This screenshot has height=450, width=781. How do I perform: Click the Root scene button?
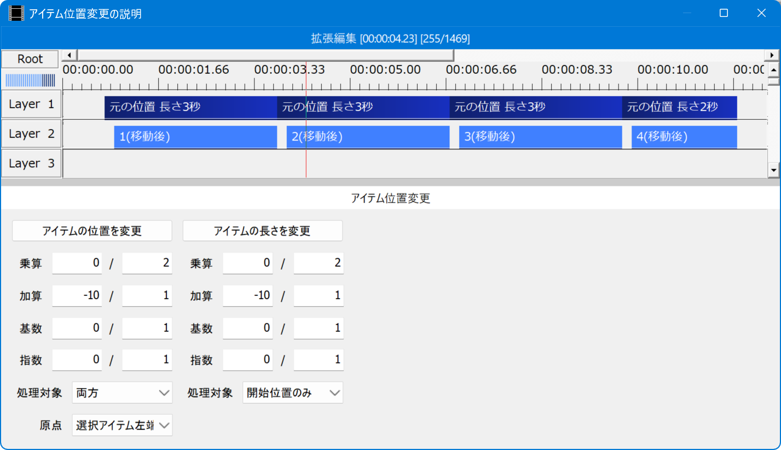click(x=30, y=59)
